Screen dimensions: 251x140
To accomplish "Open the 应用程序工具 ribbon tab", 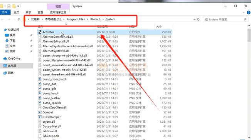I will click(58, 12).
